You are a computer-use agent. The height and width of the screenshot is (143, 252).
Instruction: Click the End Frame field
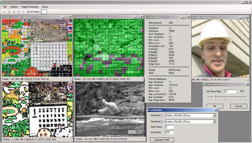point(170,132)
